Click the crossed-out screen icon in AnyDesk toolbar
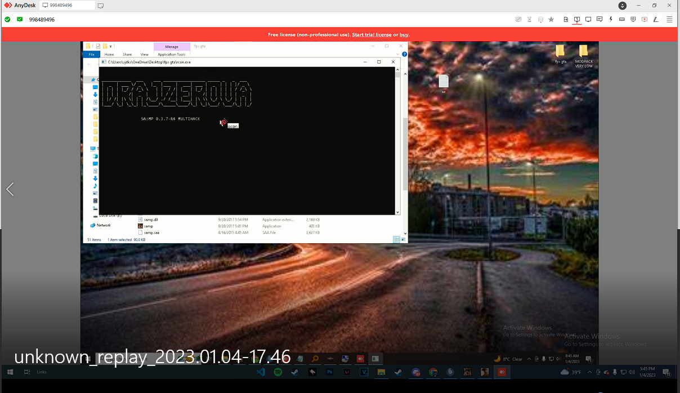Viewport: 680px width, 393px height. tap(518, 19)
